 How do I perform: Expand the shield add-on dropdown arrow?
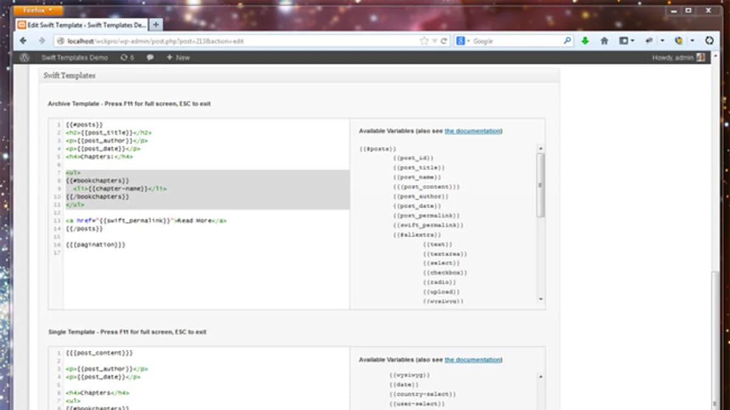tap(692, 41)
